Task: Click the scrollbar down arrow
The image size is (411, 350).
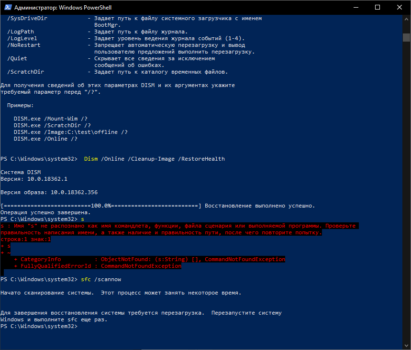Action: [406, 345]
